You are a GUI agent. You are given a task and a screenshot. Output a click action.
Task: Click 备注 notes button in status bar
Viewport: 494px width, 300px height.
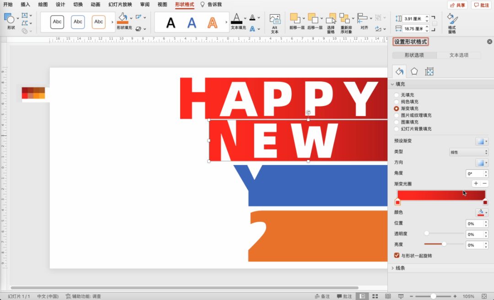click(x=322, y=296)
